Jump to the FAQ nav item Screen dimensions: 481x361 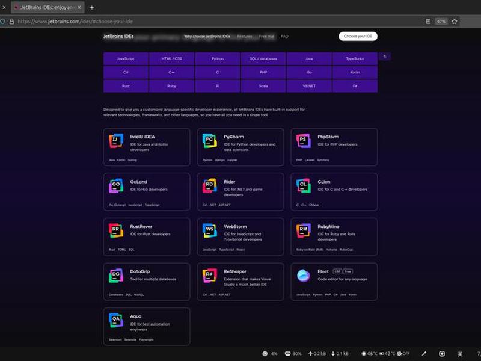coord(284,36)
